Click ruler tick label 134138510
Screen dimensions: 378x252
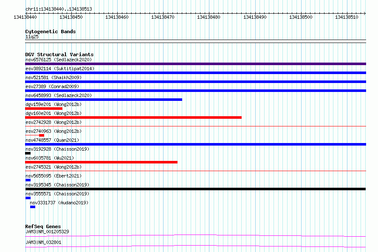[347, 17]
